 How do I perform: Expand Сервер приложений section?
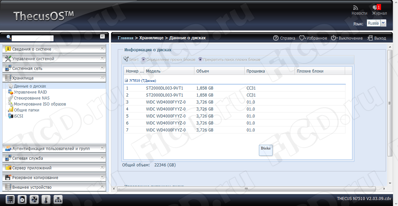point(102,167)
